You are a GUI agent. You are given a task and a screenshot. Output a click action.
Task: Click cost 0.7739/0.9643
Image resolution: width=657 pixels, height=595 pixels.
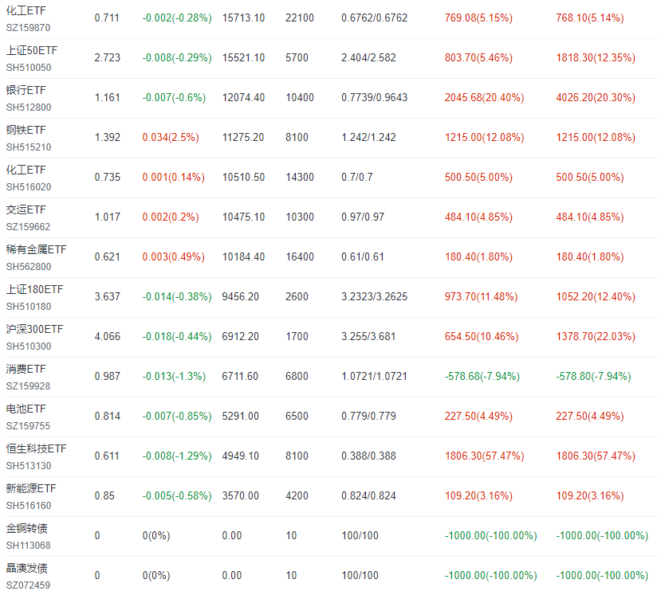tap(374, 97)
